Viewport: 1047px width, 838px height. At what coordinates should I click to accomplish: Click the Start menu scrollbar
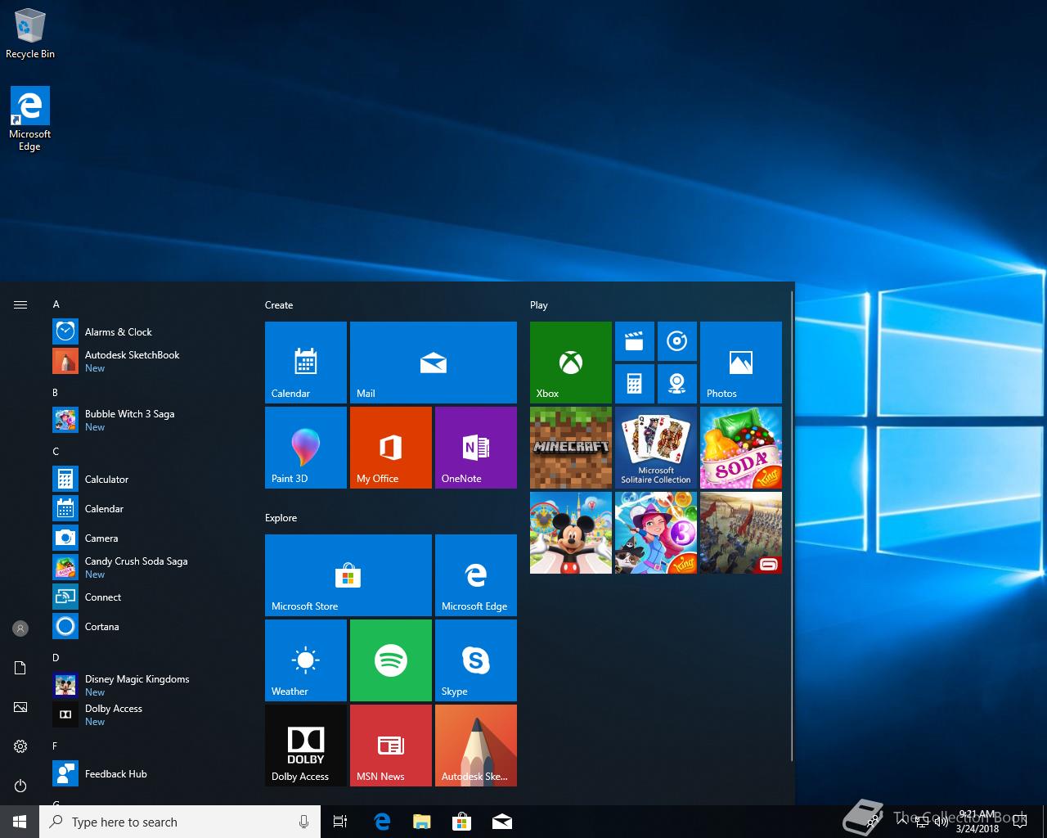point(791,525)
